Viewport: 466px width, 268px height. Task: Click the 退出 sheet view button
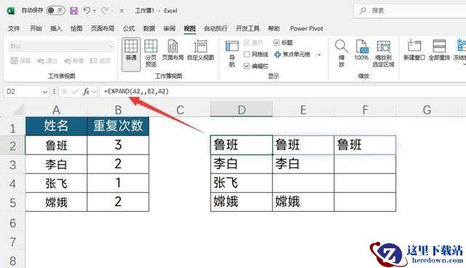point(47,60)
